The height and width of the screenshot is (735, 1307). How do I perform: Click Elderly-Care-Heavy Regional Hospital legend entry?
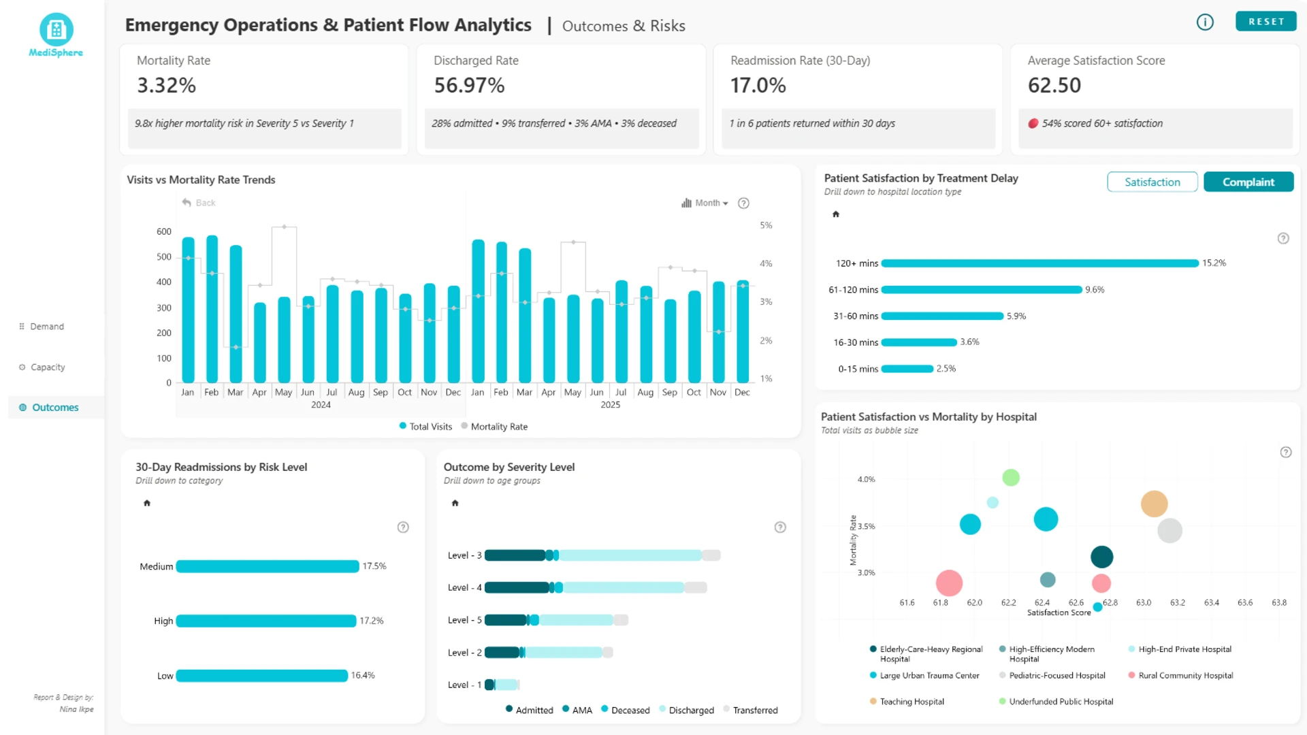coord(926,654)
